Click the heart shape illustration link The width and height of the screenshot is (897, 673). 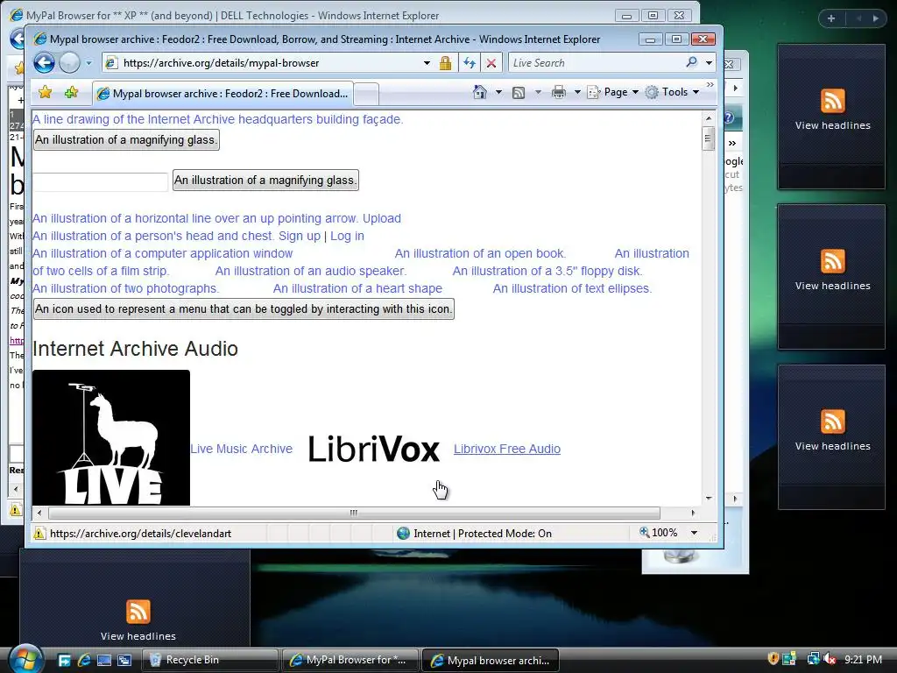click(x=357, y=288)
